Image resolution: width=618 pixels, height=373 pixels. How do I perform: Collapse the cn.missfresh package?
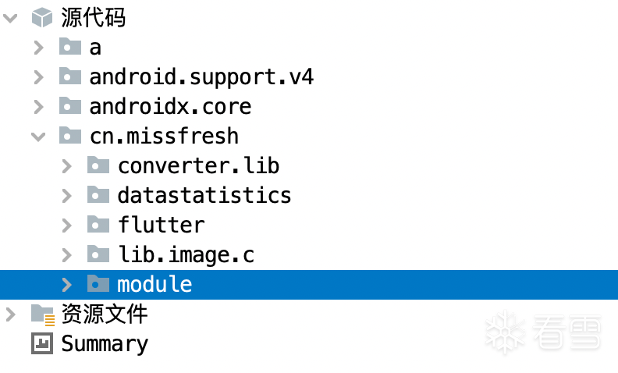pyautogui.click(x=38, y=136)
